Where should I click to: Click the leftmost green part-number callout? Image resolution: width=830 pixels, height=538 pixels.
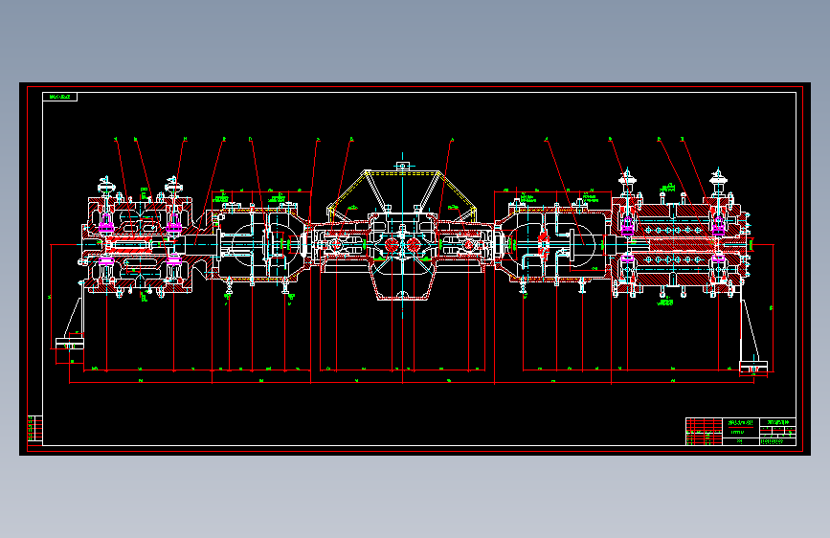(x=116, y=139)
